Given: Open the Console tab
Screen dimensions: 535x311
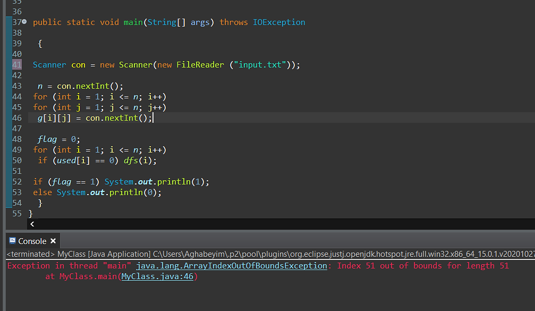Looking at the screenshot, I should pyautogui.click(x=32, y=241).
